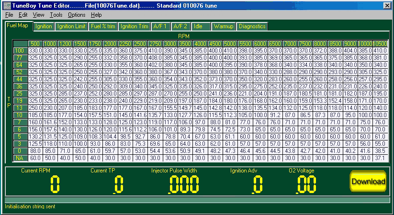
Task: Open the Tools menu
Action: (x=56, y=15)
